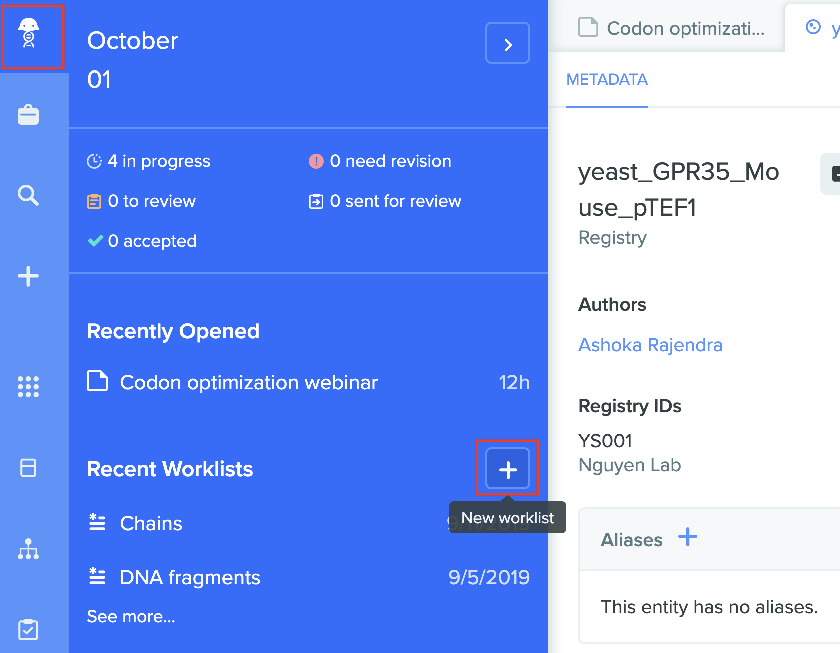
Task: Create a new worklist with plus button
Action: tap(508, 469)
